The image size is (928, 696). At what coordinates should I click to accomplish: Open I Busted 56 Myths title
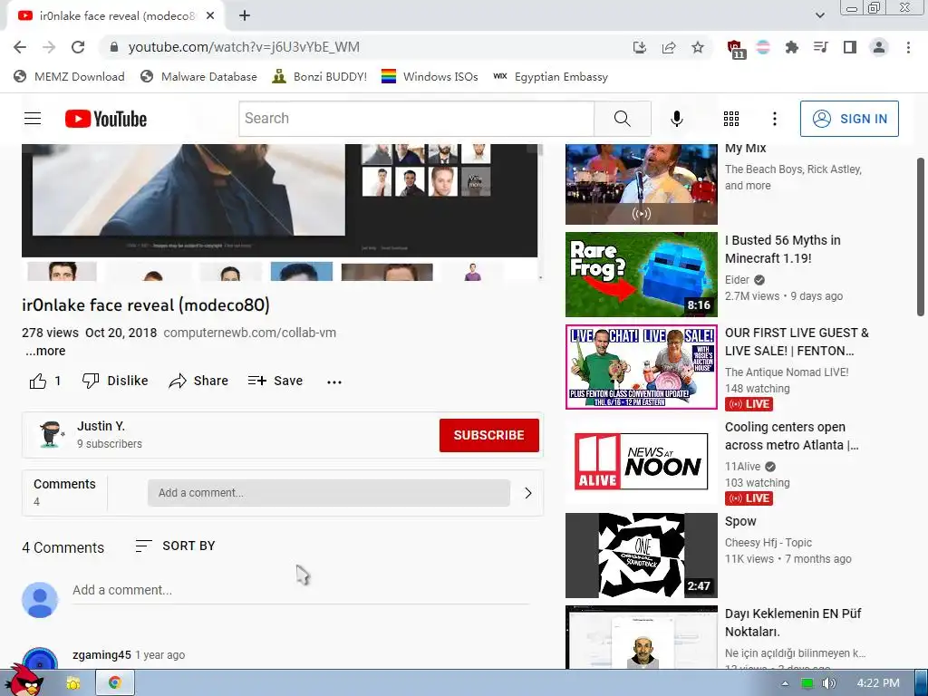tap(782, 249)
